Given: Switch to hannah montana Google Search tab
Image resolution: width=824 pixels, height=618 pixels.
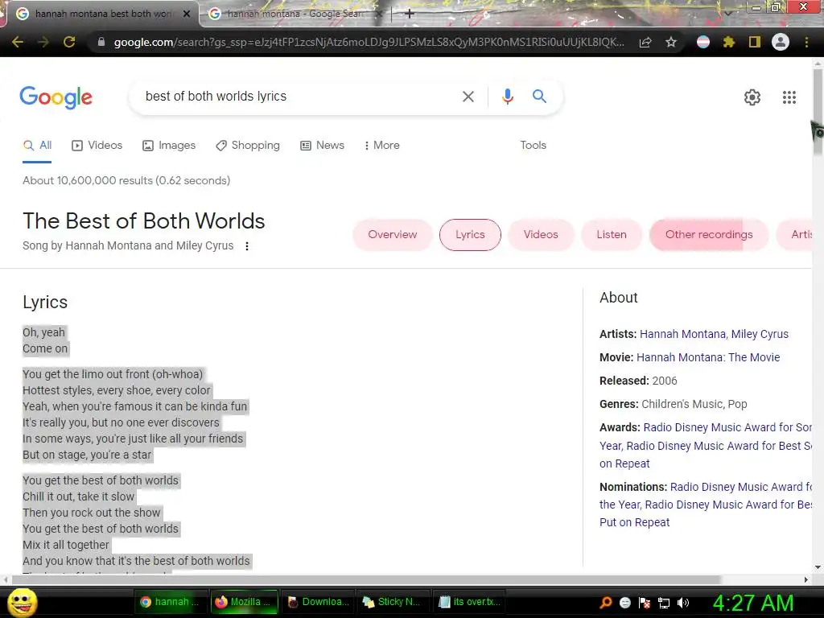Looking at the screenshot, I should click(295, 14).
